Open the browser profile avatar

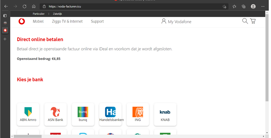tap(253, 6)
